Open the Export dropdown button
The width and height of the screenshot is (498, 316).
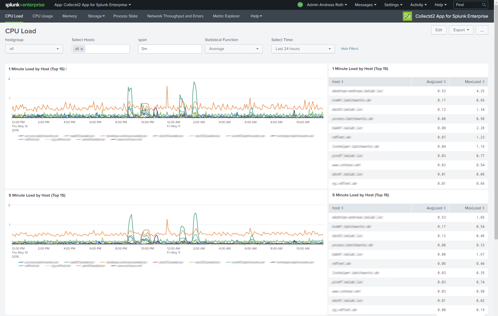pyautogui.click(x=461, y=30)
